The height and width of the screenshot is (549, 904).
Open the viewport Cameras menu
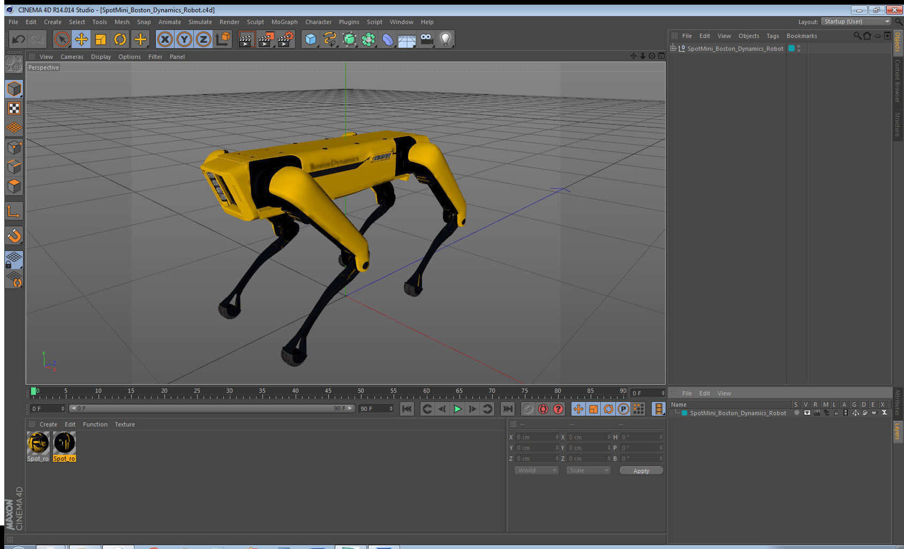(x=72, y=57)
